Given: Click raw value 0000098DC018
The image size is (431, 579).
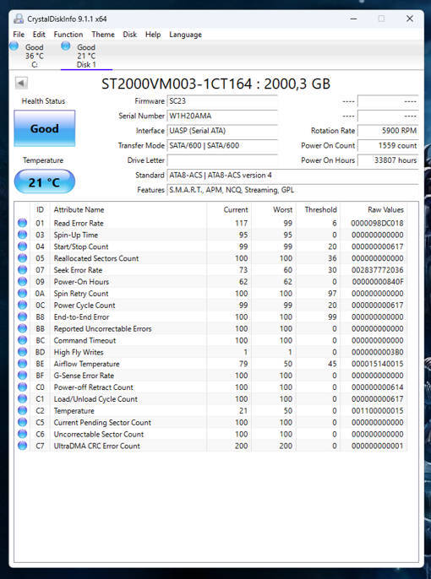Looking at the screenshot, I should point(377,223).
